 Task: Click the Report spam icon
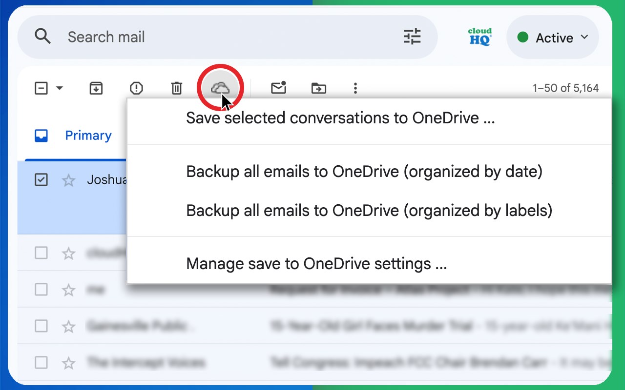(136, 88)
